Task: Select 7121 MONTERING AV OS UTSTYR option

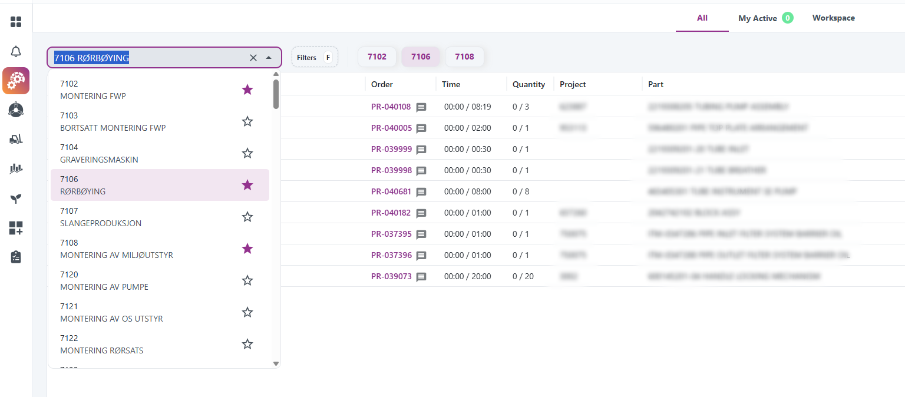Action: 160,312
